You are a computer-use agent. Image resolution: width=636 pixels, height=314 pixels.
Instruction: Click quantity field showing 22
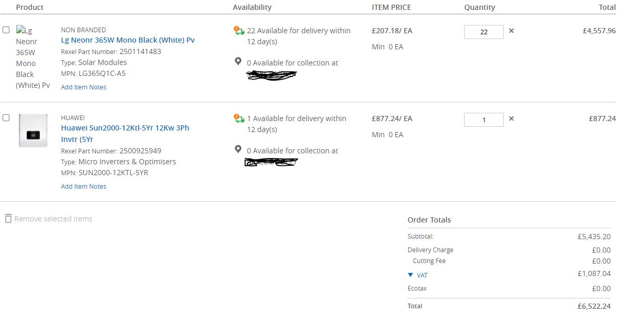pyautogui.click(x=483, y=32)
